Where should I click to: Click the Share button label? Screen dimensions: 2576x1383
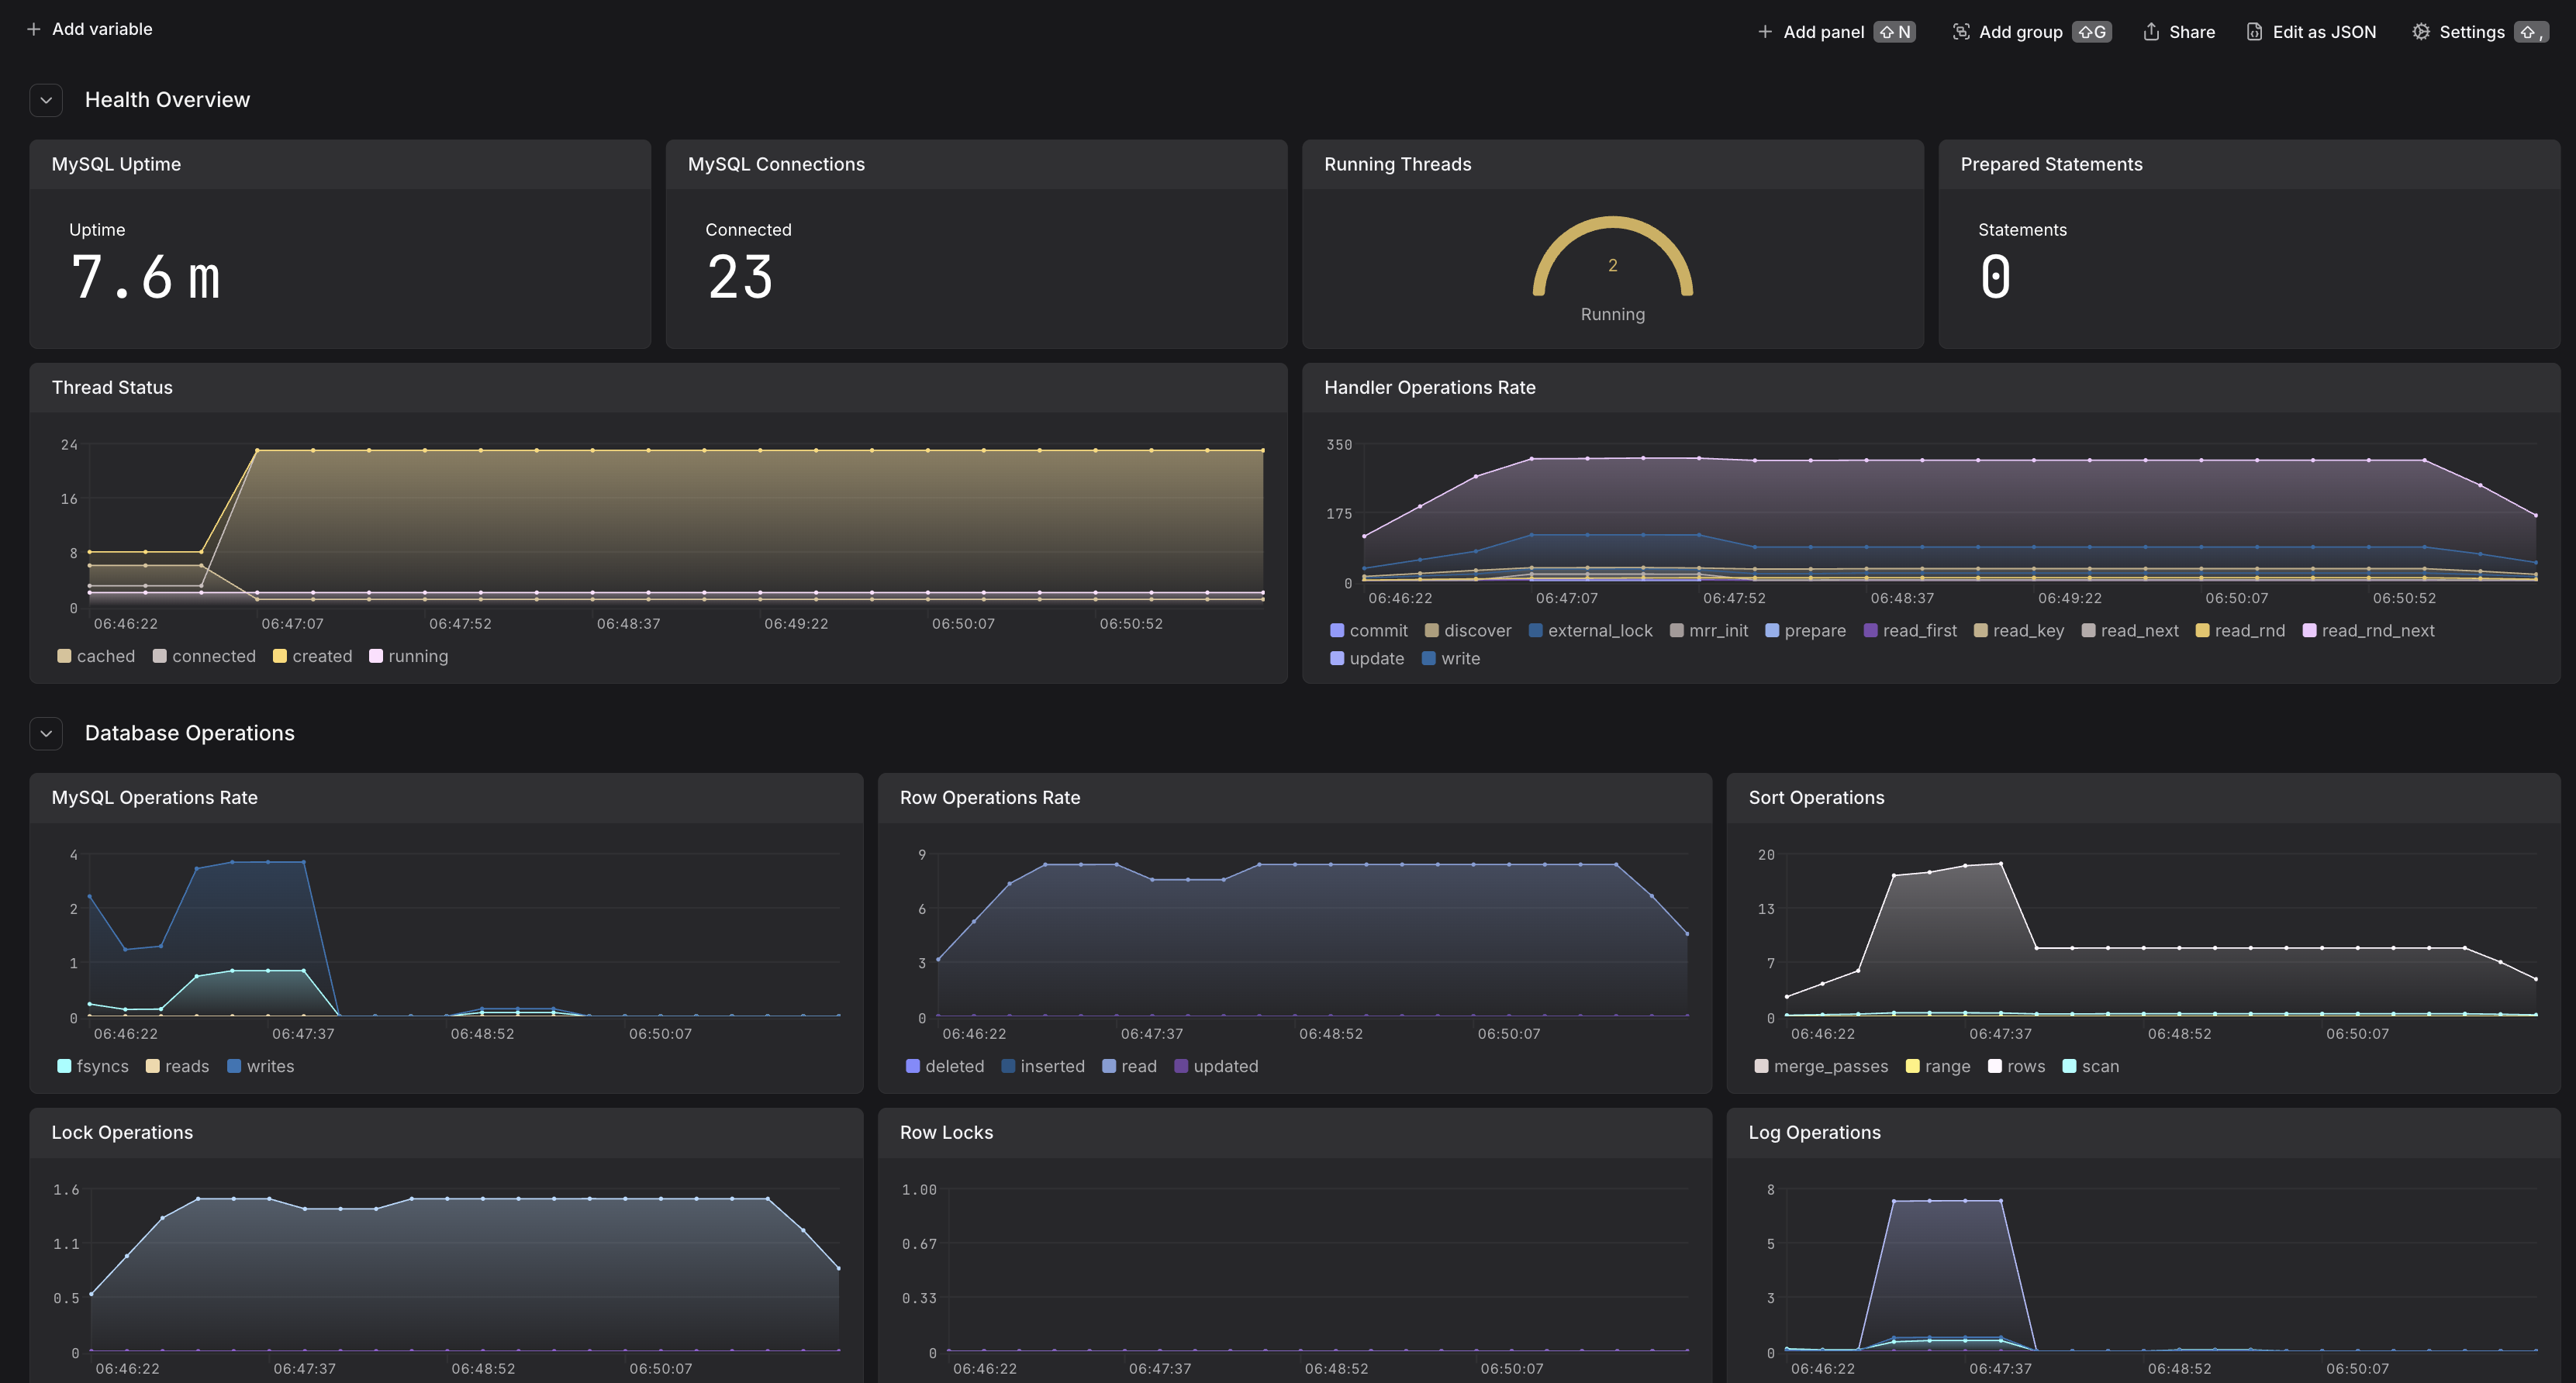(2192, 32)
